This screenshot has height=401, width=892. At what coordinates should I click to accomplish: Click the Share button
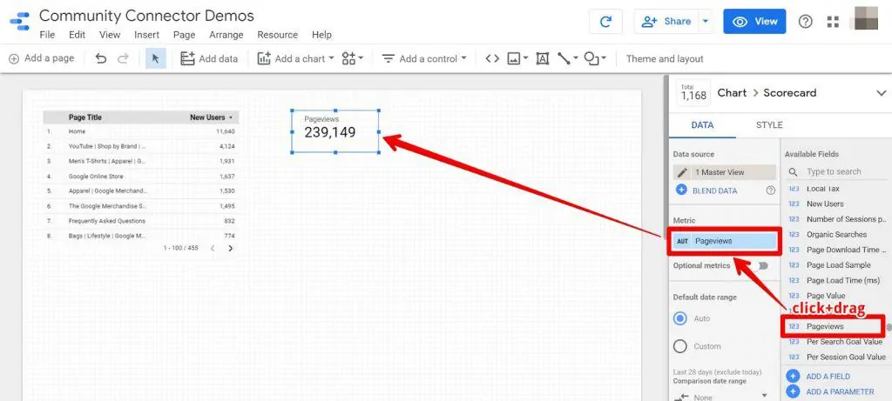[666, 22]
